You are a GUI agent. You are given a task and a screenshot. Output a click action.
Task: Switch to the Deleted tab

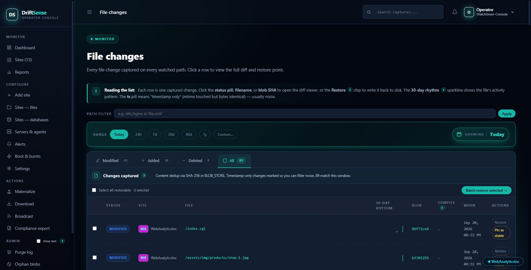(x=197, y=161)
